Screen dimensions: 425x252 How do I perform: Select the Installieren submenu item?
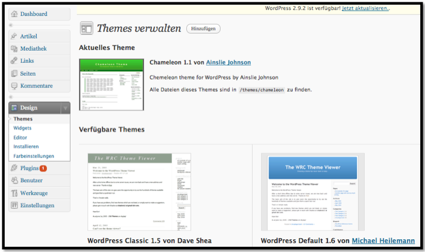[x=26, y=147]
